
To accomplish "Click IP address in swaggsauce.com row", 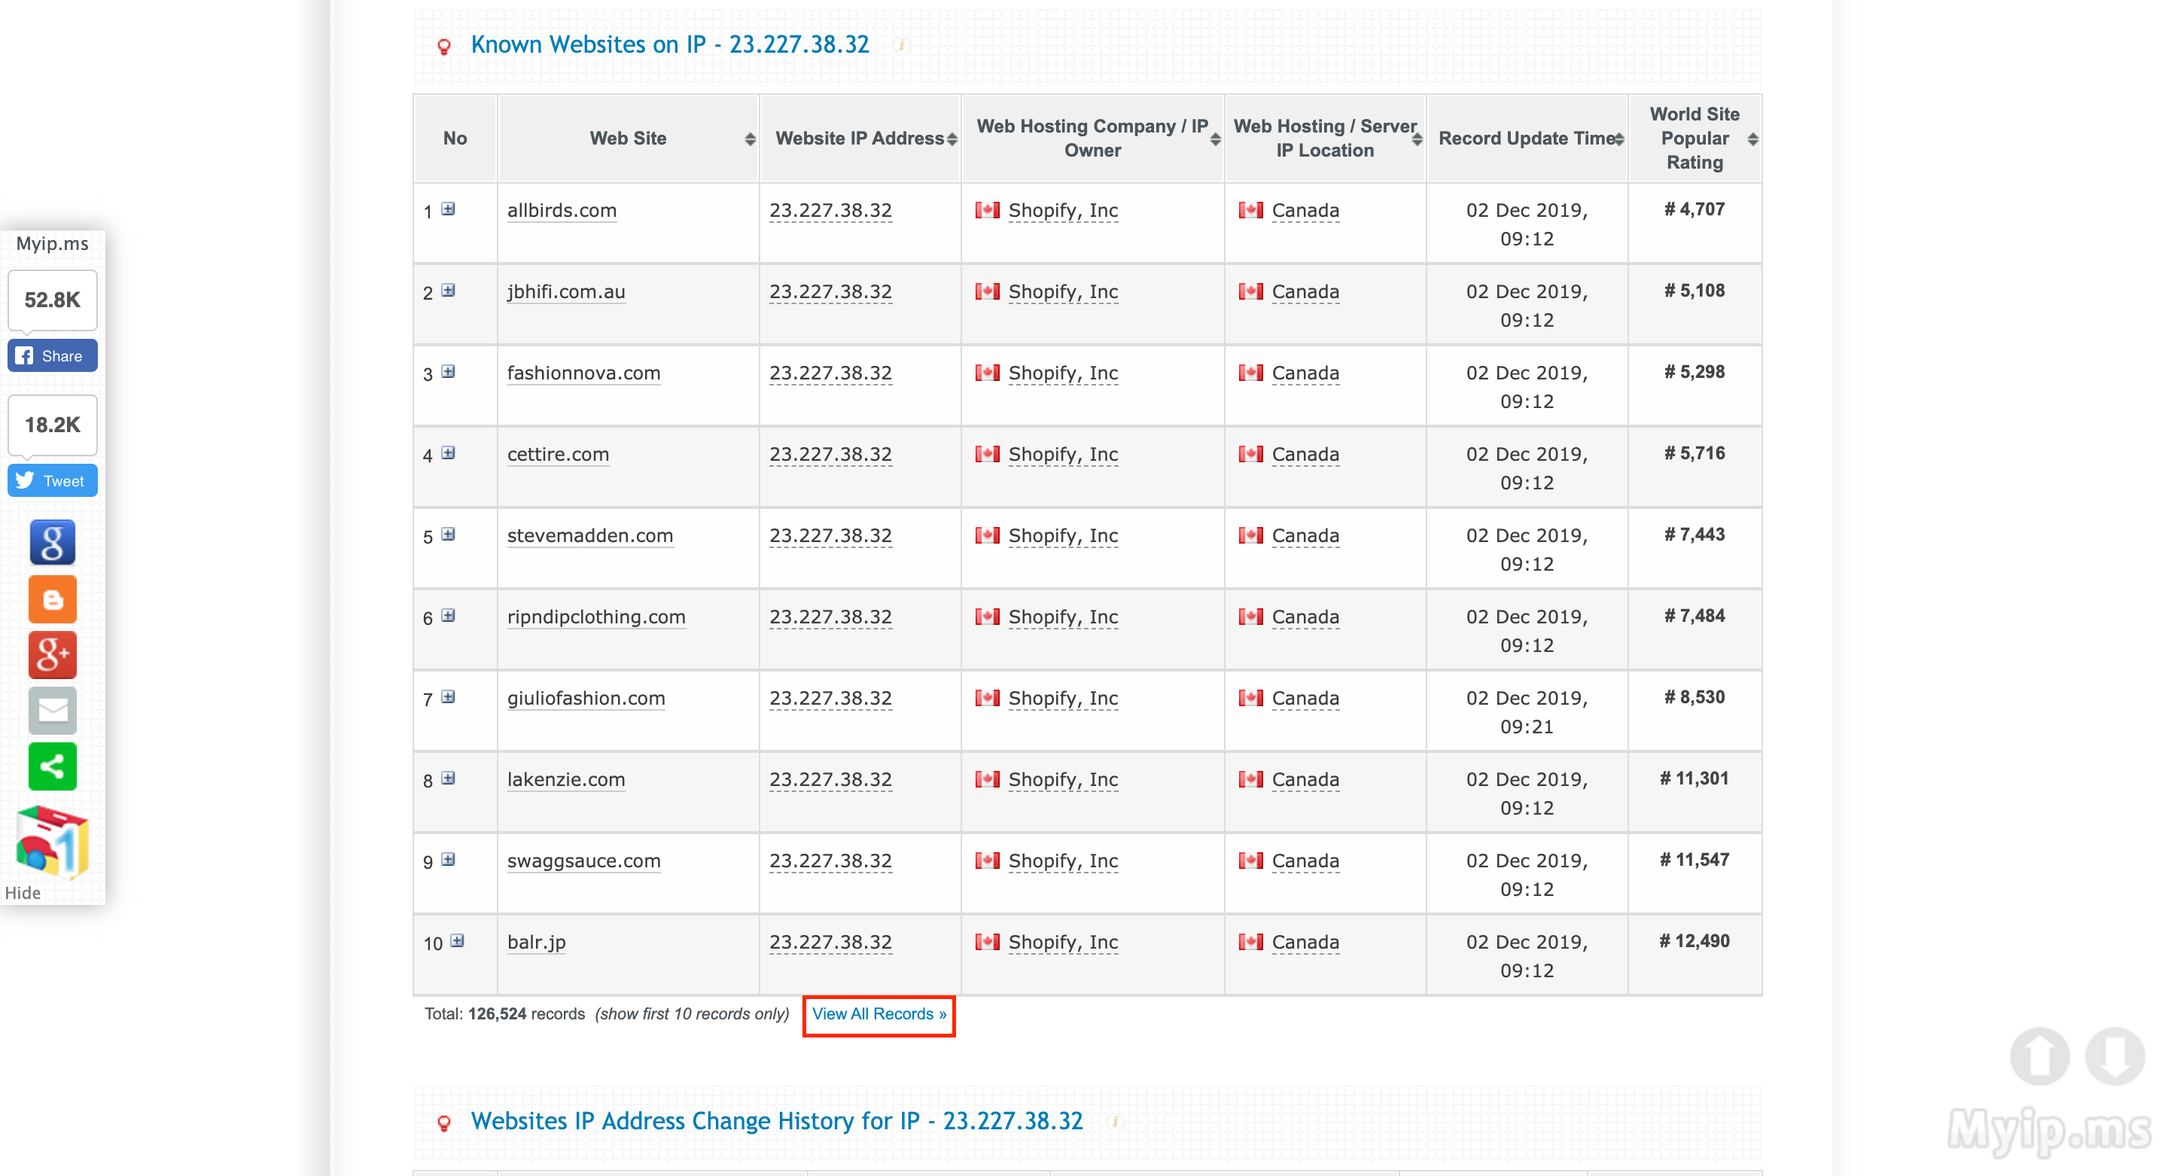I will point(830,861).
